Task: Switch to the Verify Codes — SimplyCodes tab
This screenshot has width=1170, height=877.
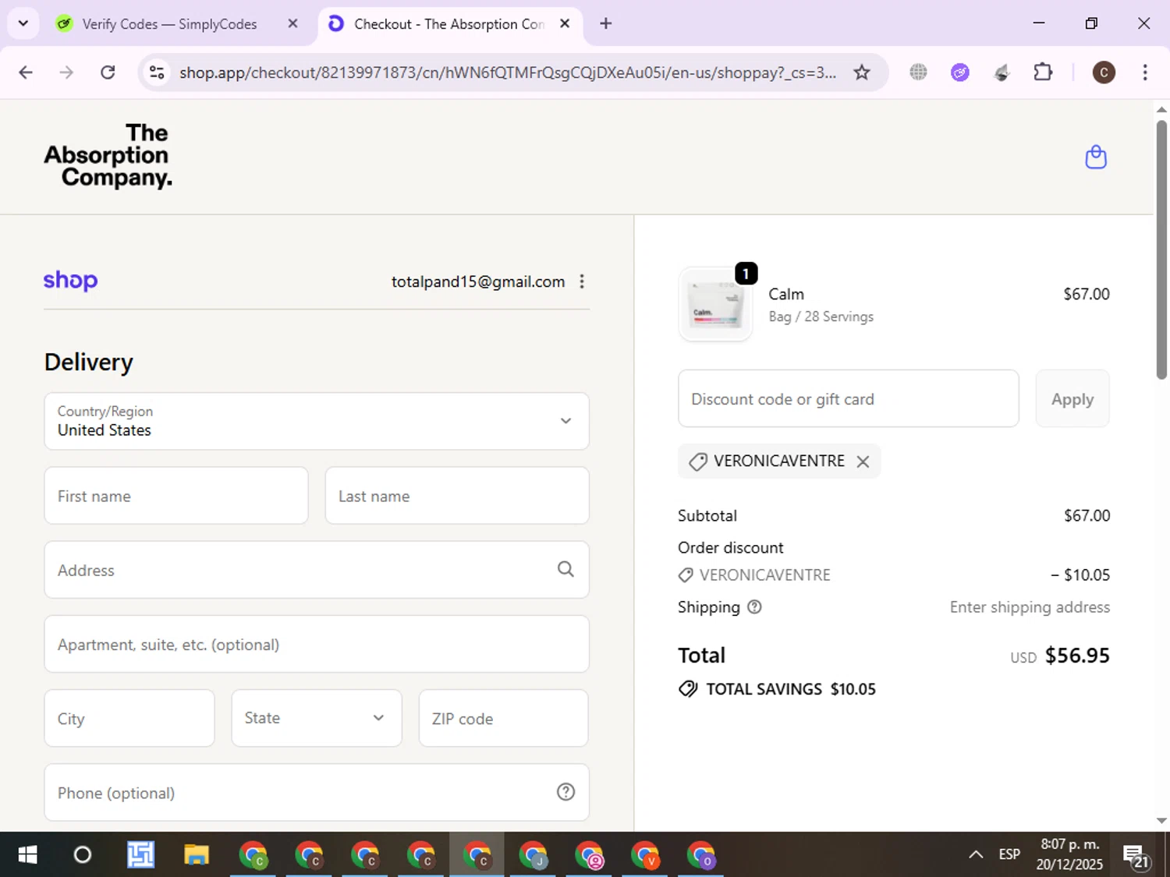Action: [169, 23]
